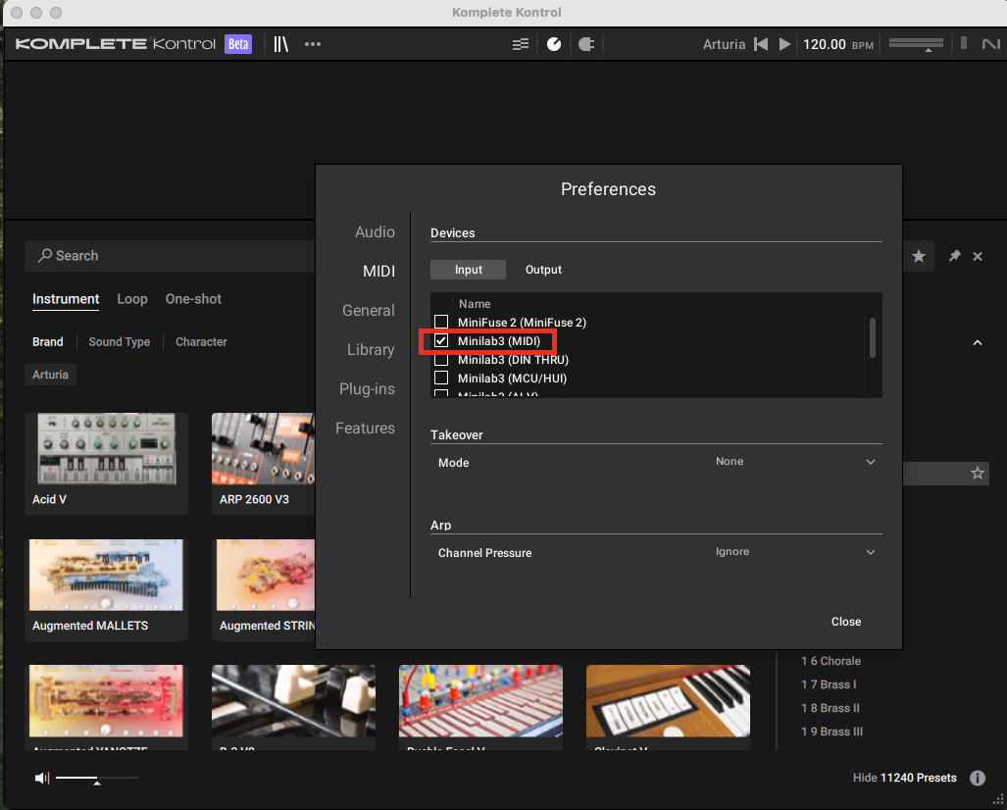Open the Audio preferences tab

tap(376, 231)
